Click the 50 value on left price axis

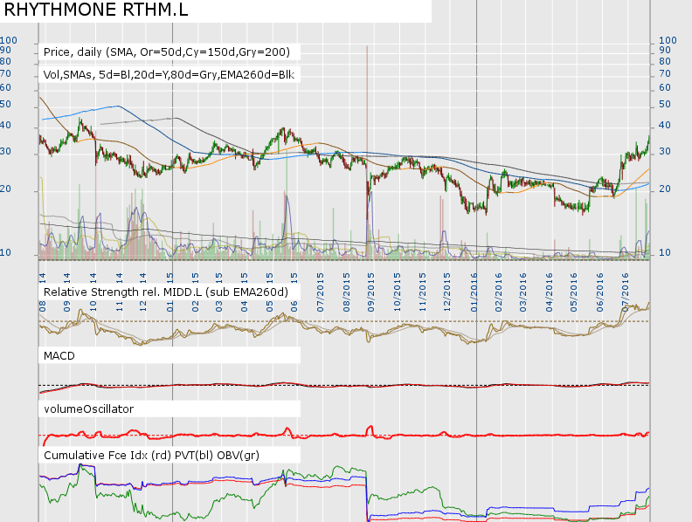point(5,105)
